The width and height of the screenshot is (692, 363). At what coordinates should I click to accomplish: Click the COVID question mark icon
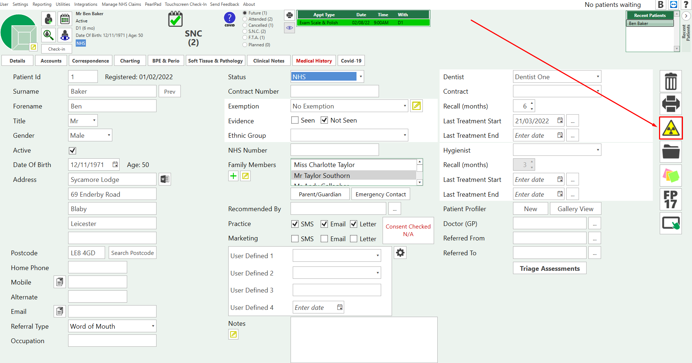[230, 18]
